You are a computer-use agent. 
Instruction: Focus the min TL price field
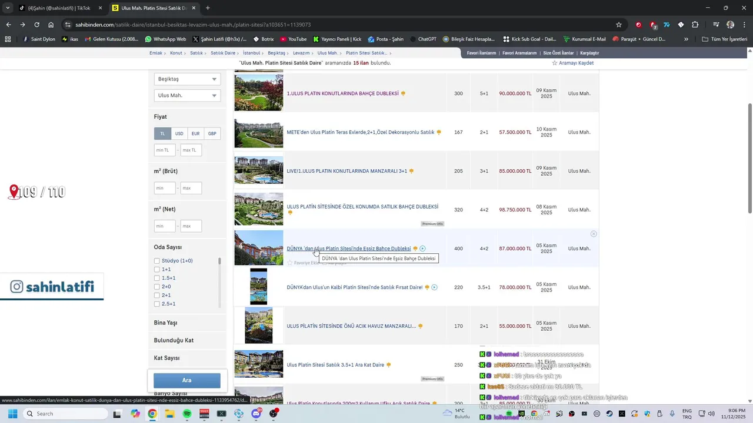click(x=165, y=150)
